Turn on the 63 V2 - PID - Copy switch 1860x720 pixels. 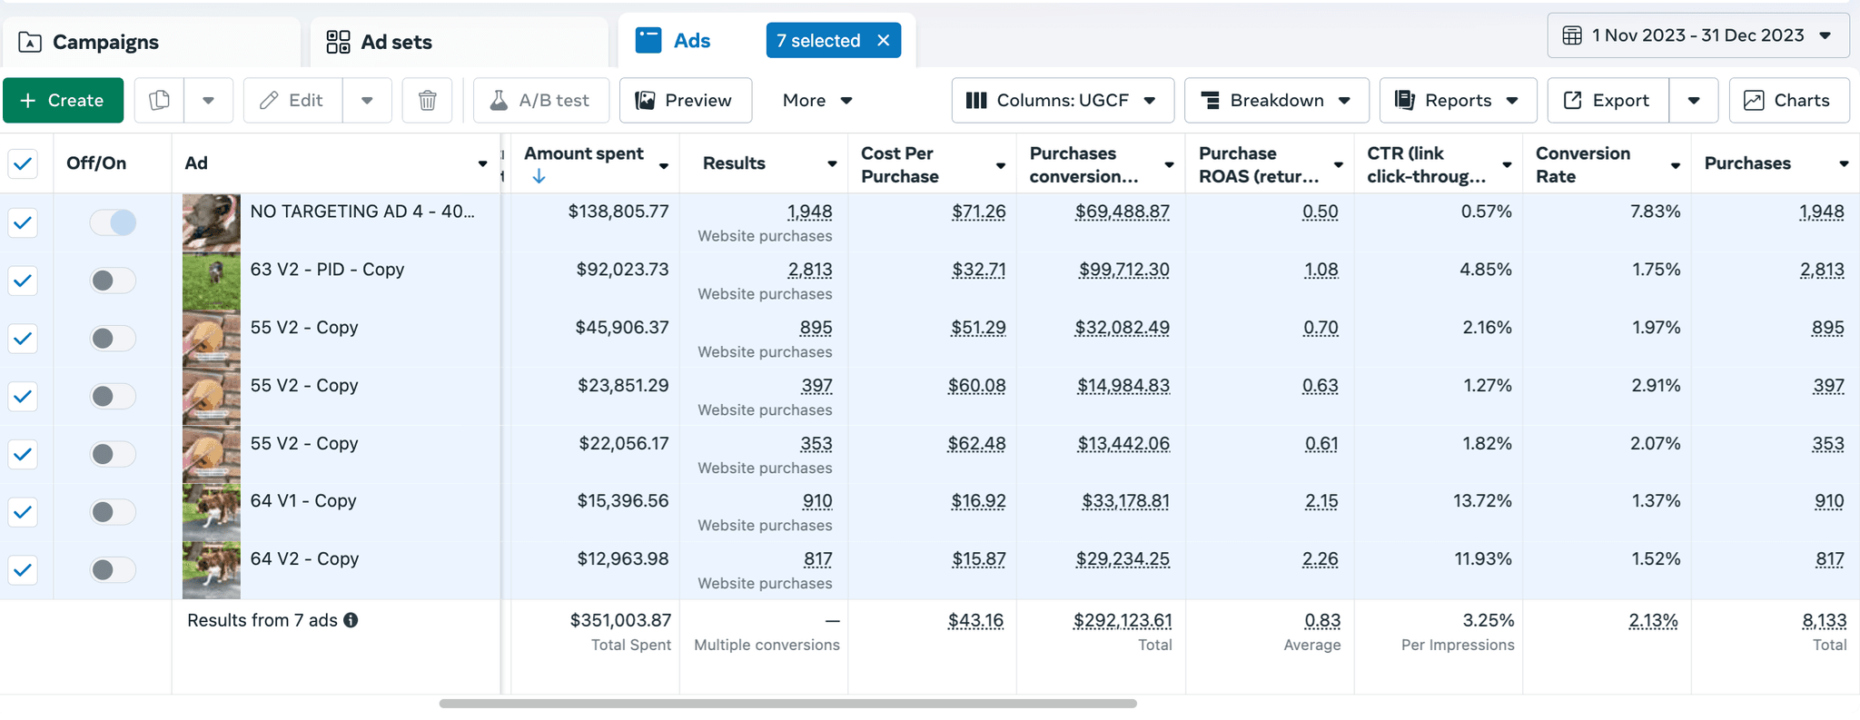tap(113, 281)
